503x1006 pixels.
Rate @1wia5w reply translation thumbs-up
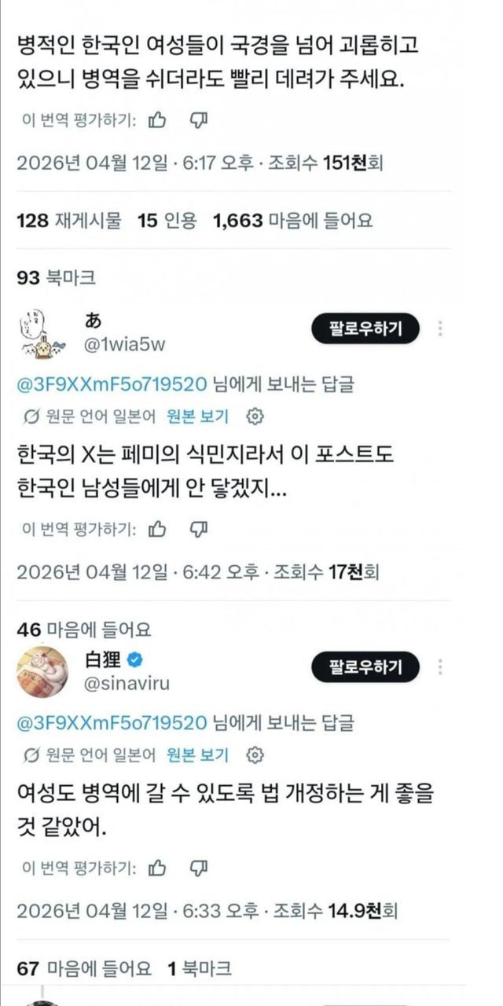[157, 529]
